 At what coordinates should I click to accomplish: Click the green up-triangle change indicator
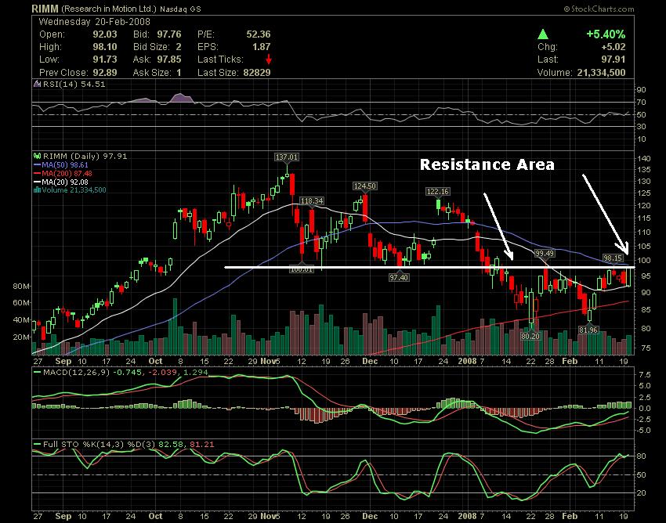(x=542, y=34)
